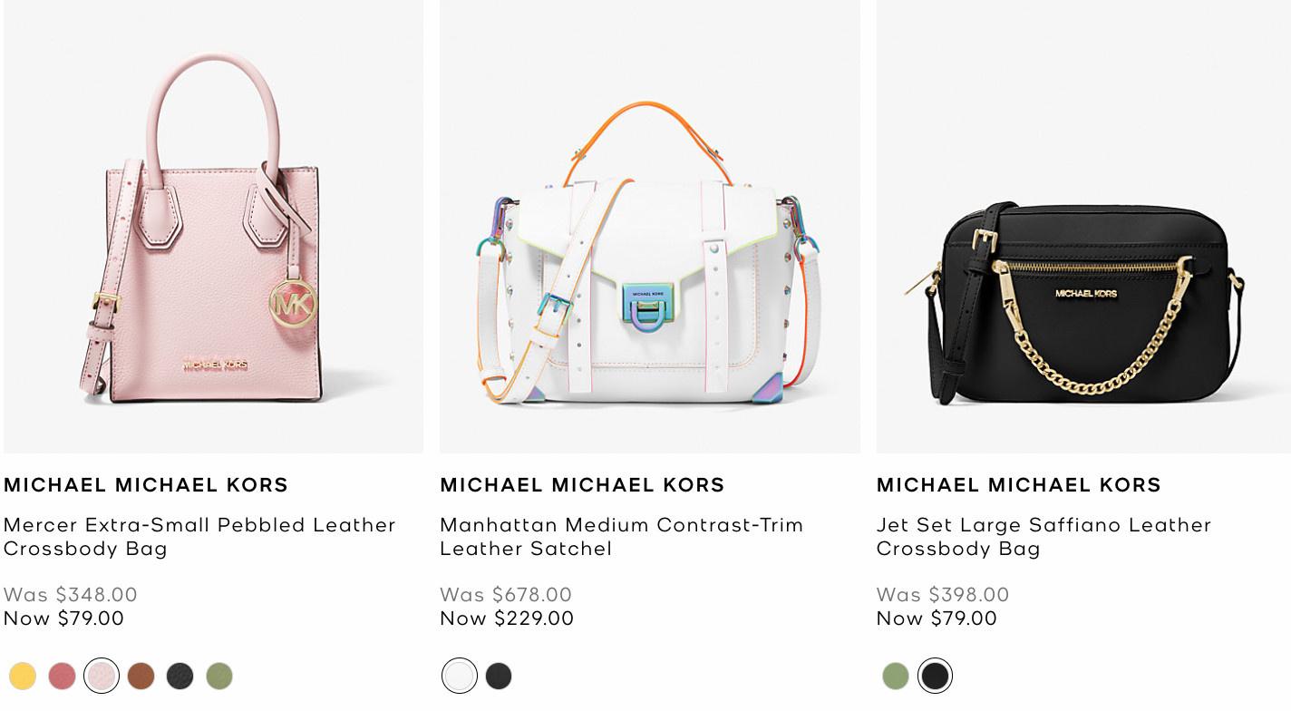Click Now $229.00 price on satchel

[507, 618]
